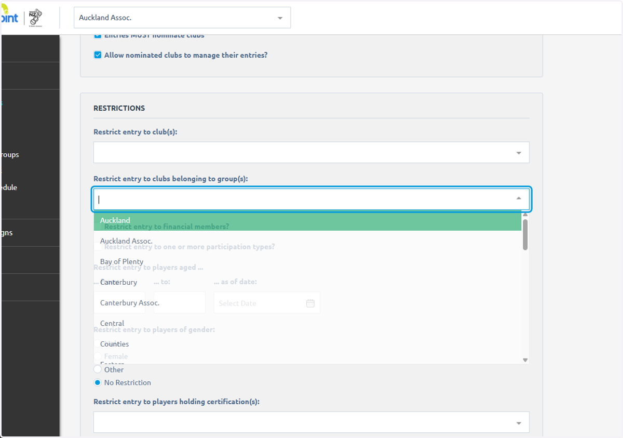Toggle Allow nominated clubs to manage entries checkbox
This screenshot has height=438, width=623.
click(x=98, y=55)
